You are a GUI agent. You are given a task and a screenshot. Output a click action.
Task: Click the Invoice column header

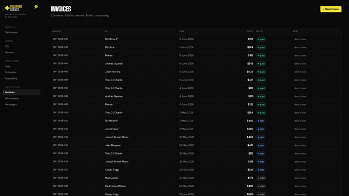[x=57, y=32]
